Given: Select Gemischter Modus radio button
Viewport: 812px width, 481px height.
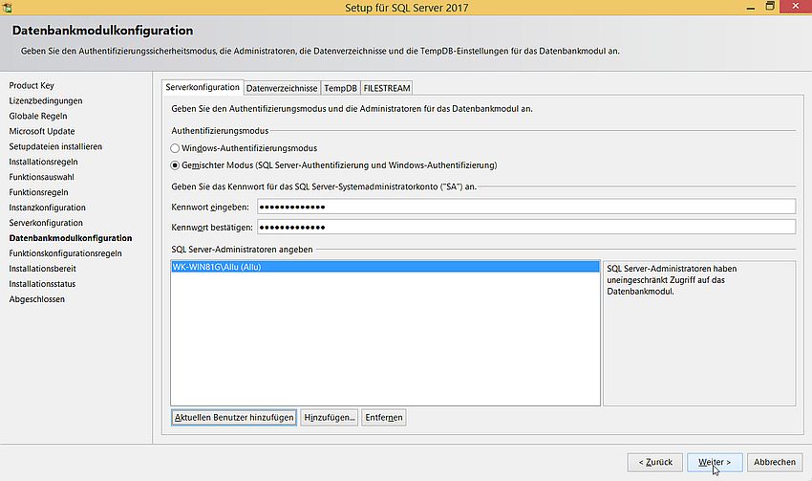Looking at the screenshot, I should click(175, 165).
